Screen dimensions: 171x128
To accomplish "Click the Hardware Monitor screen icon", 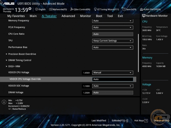I will [144, 16].
